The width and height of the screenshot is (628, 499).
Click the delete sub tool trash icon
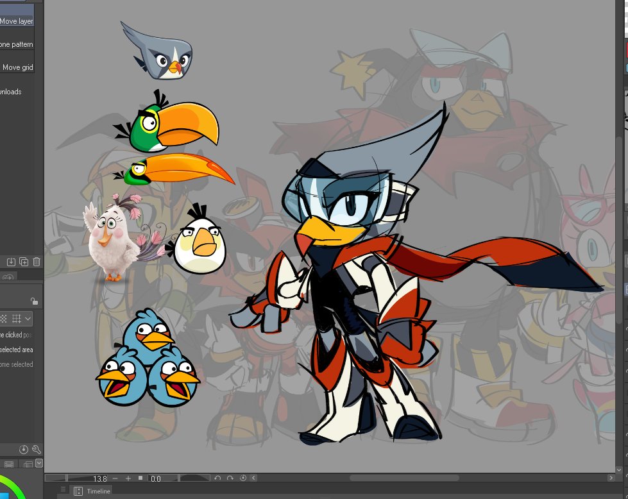click(37, 262)
